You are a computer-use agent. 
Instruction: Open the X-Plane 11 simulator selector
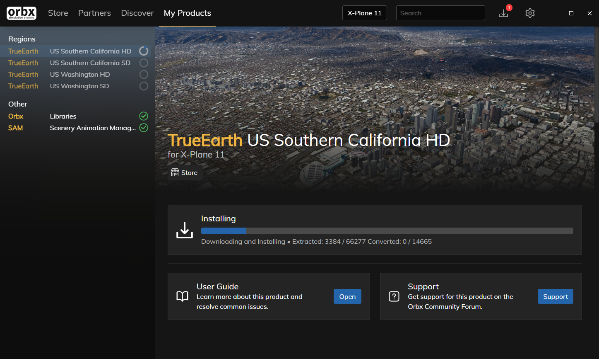[365, 13]
